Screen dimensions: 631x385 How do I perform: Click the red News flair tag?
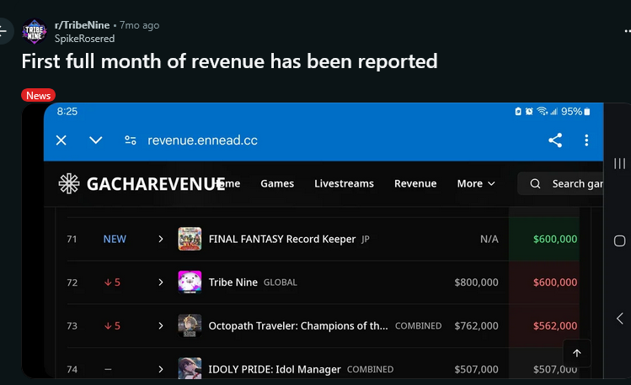(38, 96)
